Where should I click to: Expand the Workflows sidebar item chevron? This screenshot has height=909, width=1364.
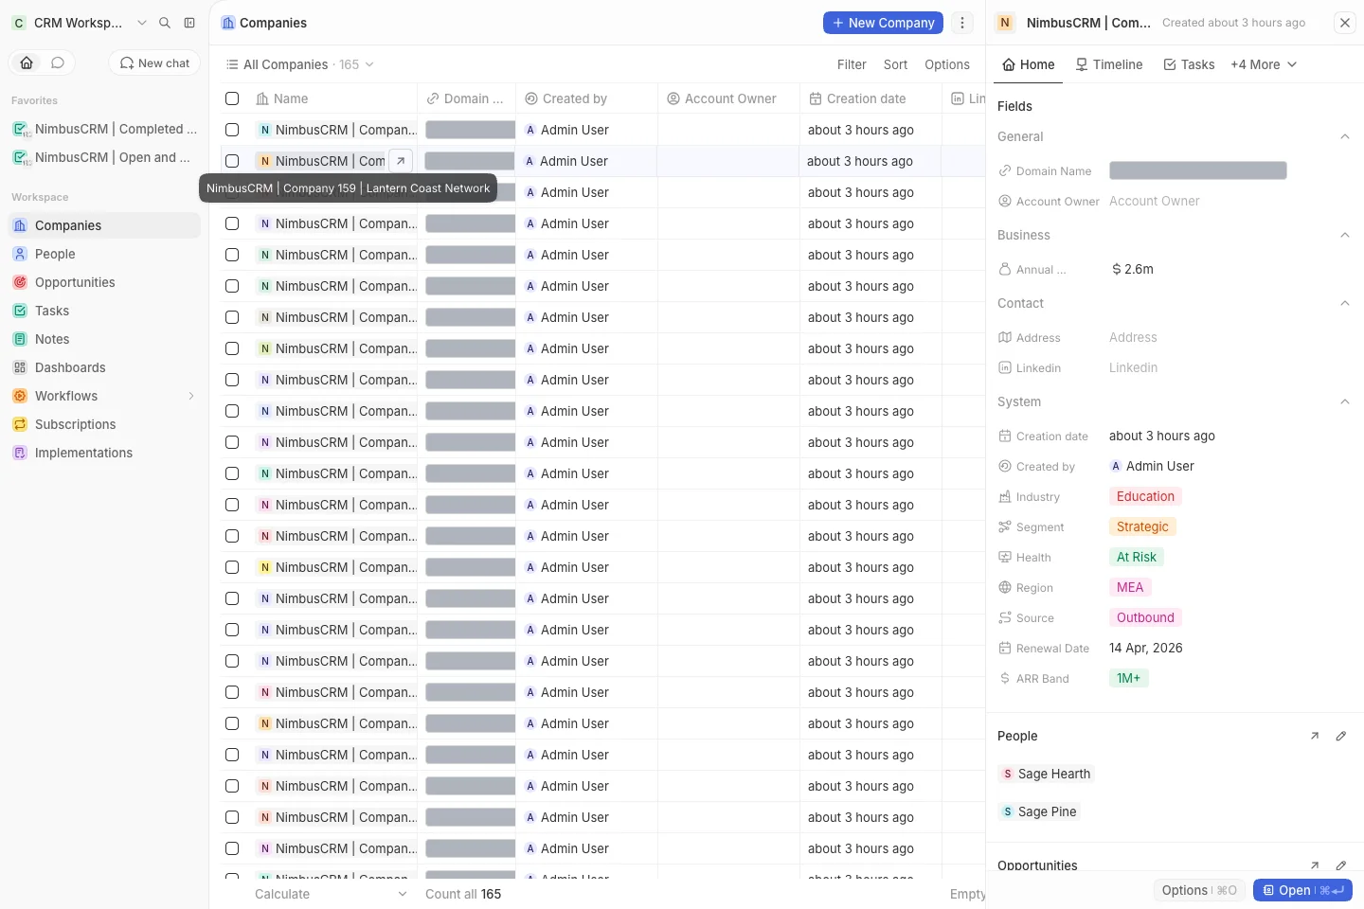tap(191, 396)
